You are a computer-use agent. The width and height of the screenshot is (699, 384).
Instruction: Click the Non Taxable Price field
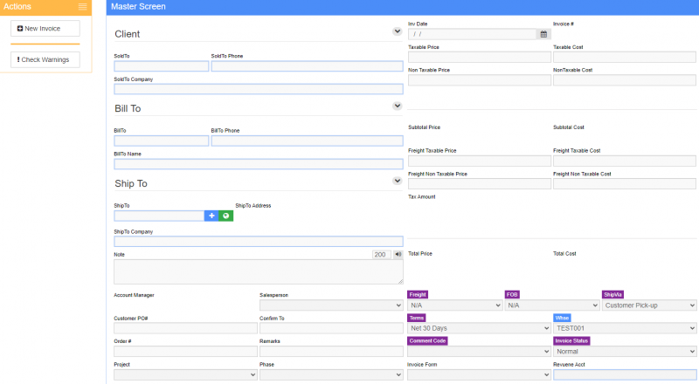(479, 80)
